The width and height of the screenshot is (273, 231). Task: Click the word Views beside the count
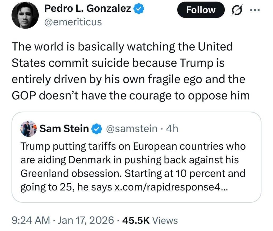coord(166,220)
